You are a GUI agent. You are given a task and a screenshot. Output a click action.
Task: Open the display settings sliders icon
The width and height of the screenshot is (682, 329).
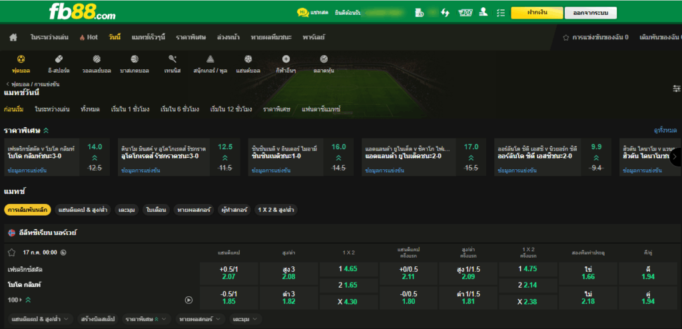[x=677, y=89]
